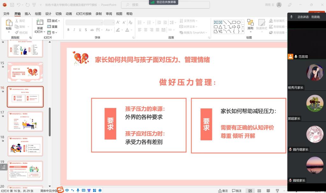The width and height of the screenshot is (326, 193).
Task: Select the text box shape in shapes gallery
Action: (x=216, y=22)
